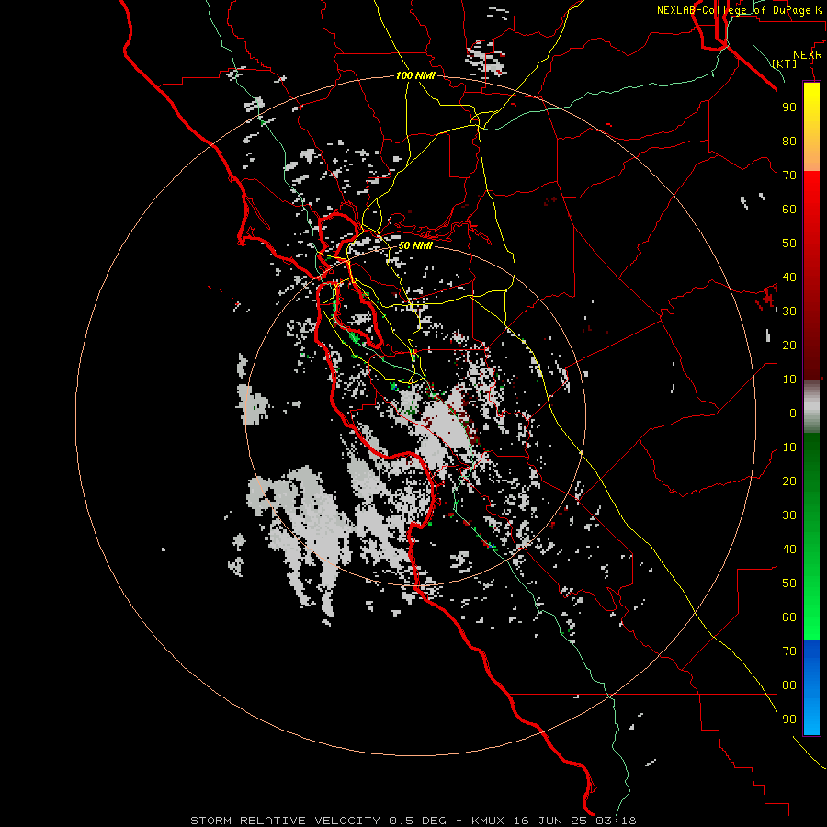Select the 40 value on the velocity scale
The height and width of the screenshot is (827, 827).
pos(789,277)
